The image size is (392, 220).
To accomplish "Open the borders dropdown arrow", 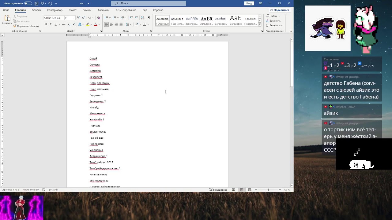I will 148,24.
